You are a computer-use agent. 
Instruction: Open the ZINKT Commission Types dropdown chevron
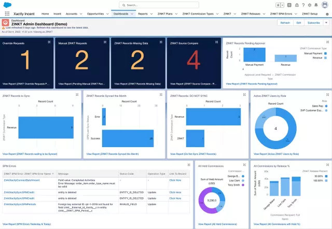click(217, 14)
